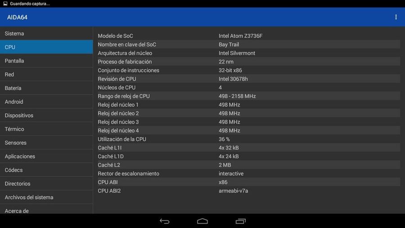Open the three-dot overflow menu
This screenshot has height=228, width=405.
(396, 17)
